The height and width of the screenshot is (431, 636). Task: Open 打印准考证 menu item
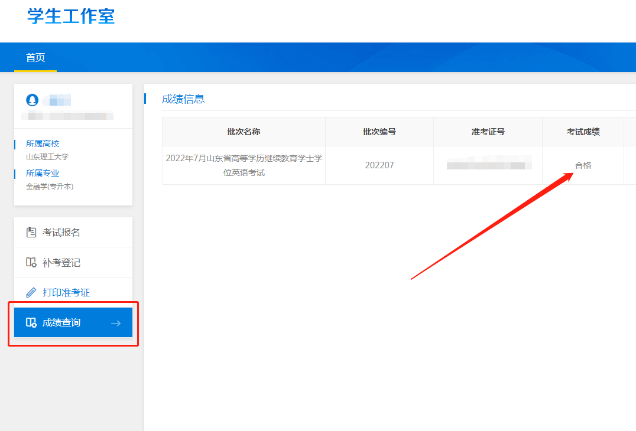click(73, 292)
